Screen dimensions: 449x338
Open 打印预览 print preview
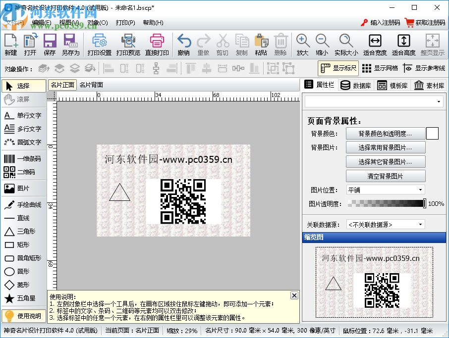click(x=128, y=44)
